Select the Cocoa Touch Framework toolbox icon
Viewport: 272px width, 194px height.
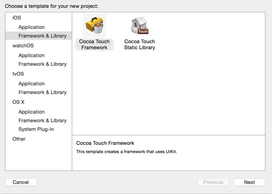tap(94, 26)
